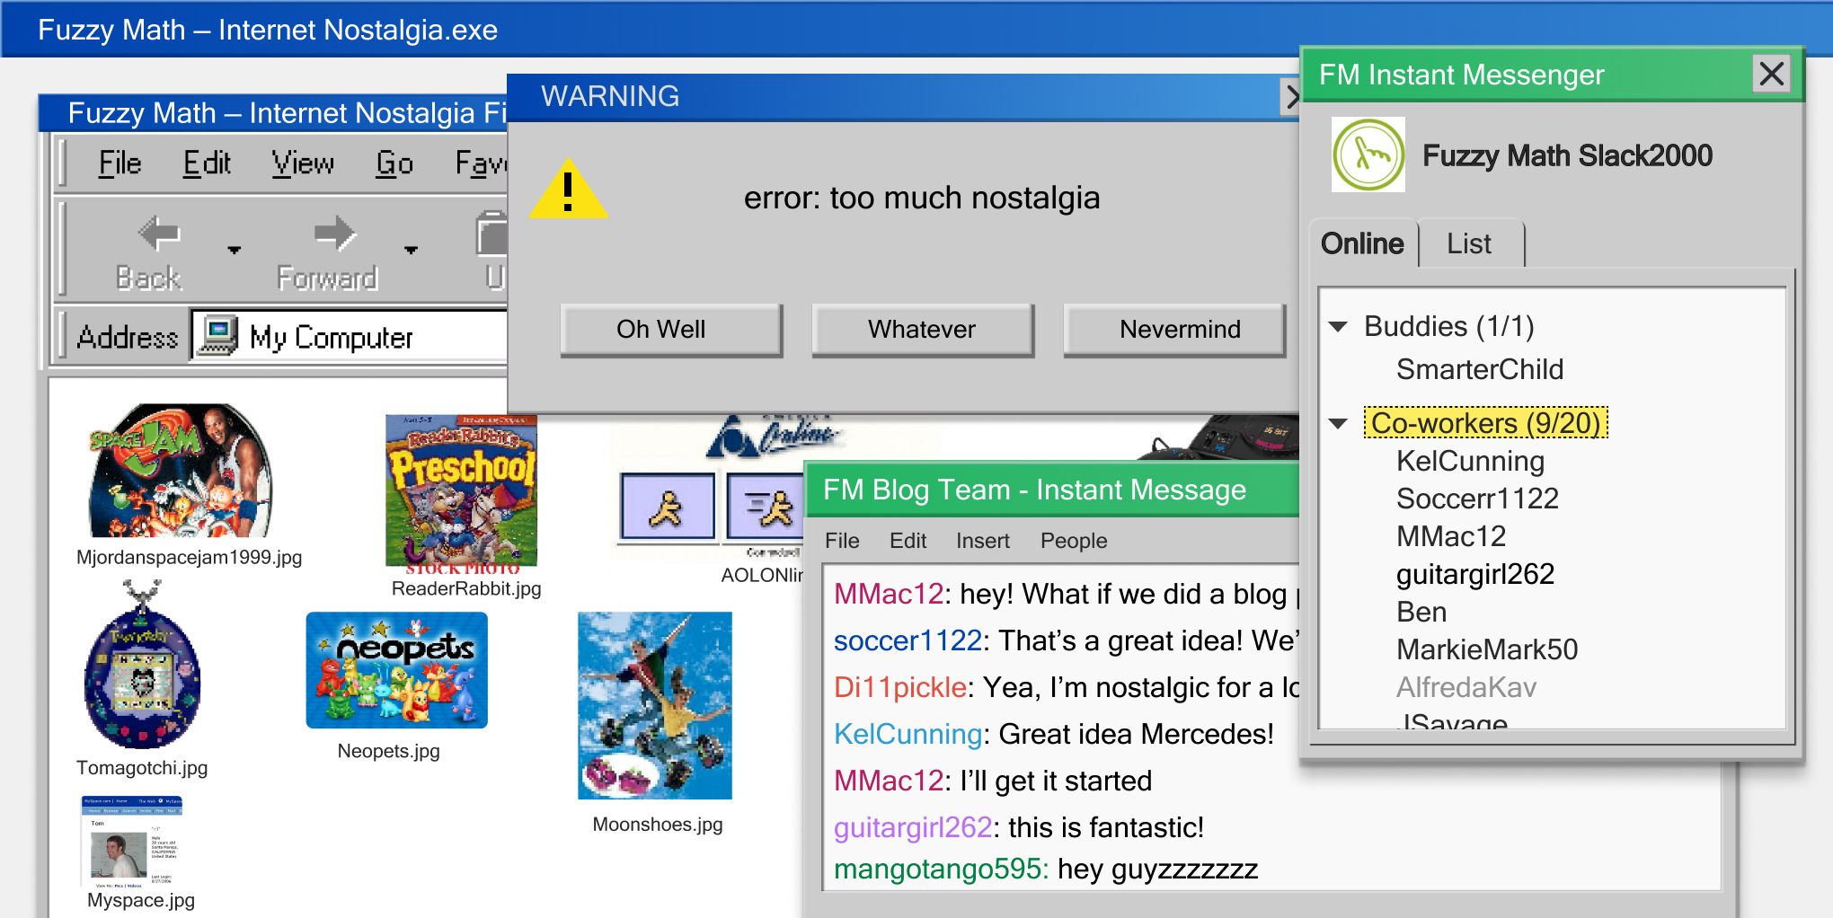This screenshot has width=1833, height=918.
Task: Select Soccerr1122 in buddy list
Action: click(1477, 499)
